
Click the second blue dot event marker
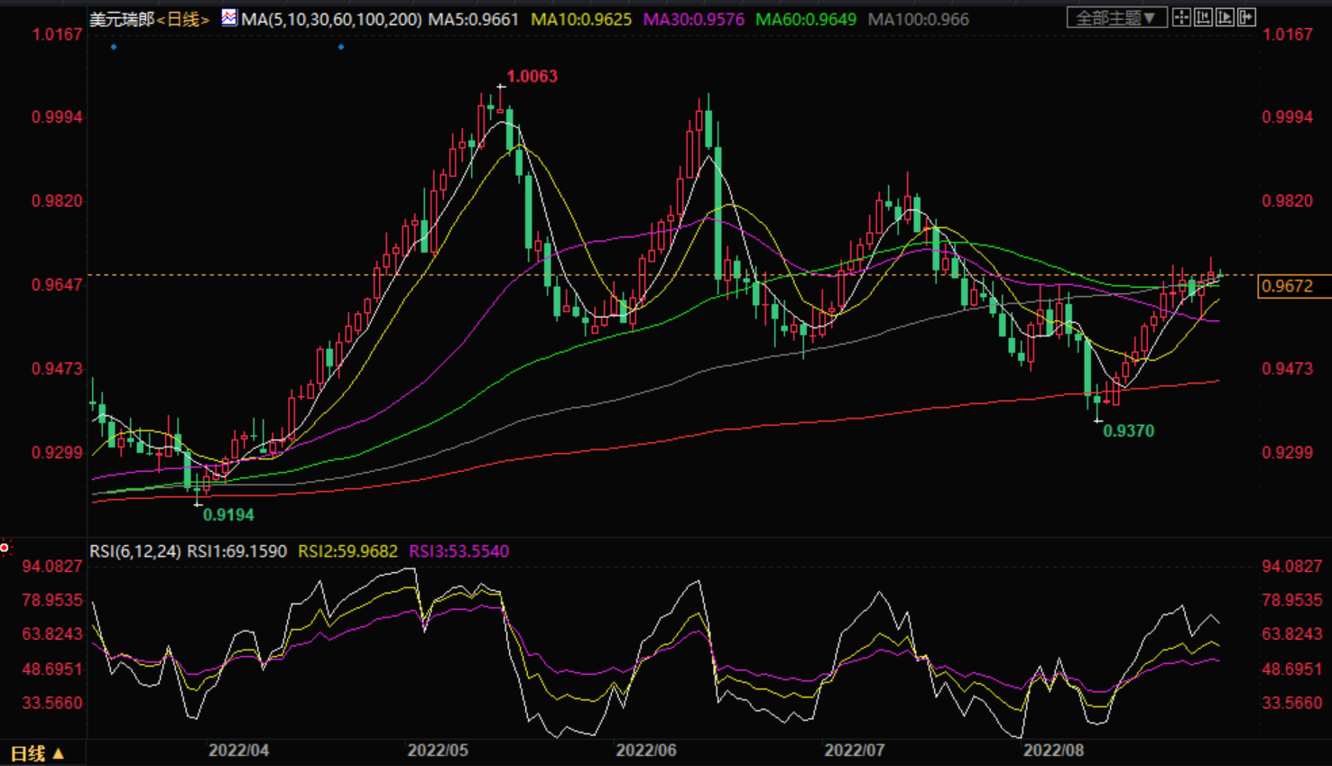click(x=341, y=47)
